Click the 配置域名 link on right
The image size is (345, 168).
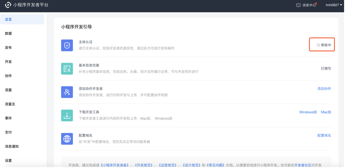[324, 136]
